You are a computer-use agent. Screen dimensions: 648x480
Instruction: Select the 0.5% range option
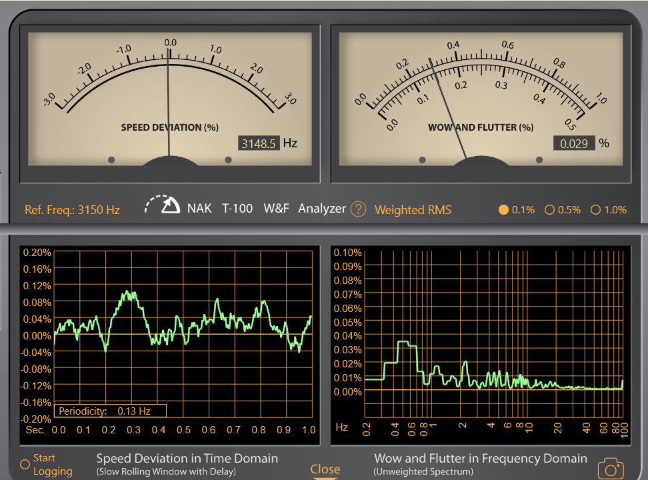550,210
